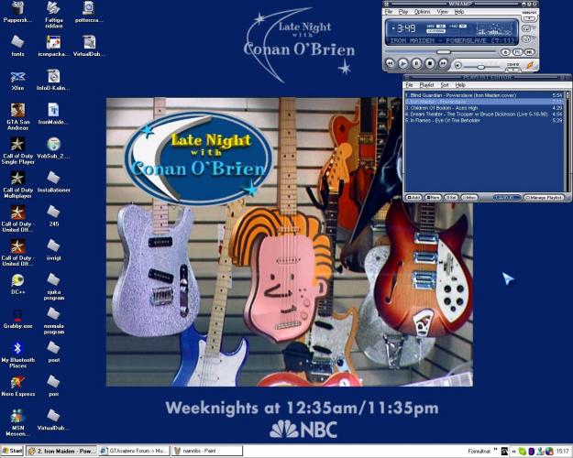Select Blind Guardian - Powerslave playlist entry
The height and width of the screenshot is (458, 573).
(x=484, y=95)
